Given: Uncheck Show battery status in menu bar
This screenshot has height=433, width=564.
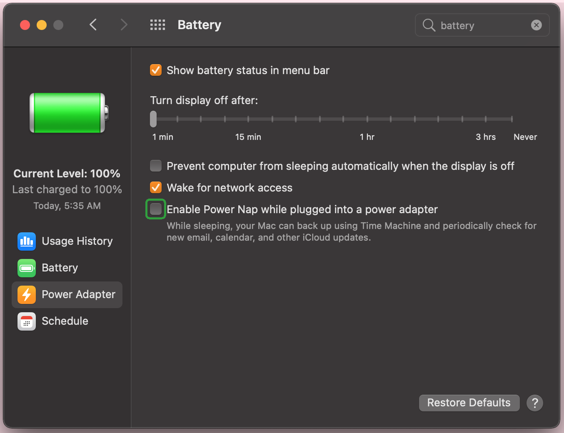Looking at the screenshot, I should 156,70.
